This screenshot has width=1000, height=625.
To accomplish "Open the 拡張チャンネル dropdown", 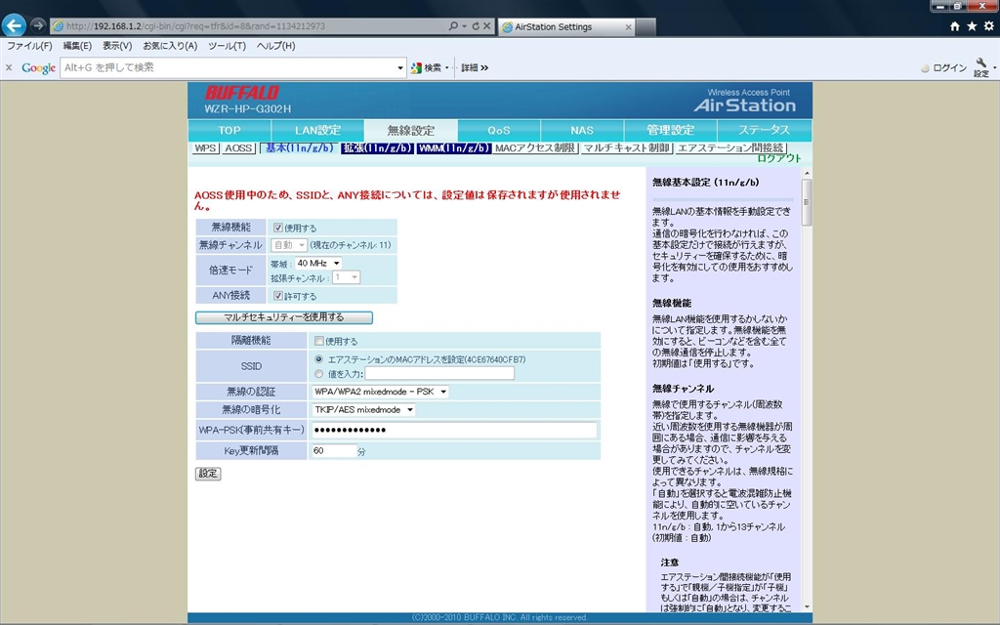I will pos(347,277).
